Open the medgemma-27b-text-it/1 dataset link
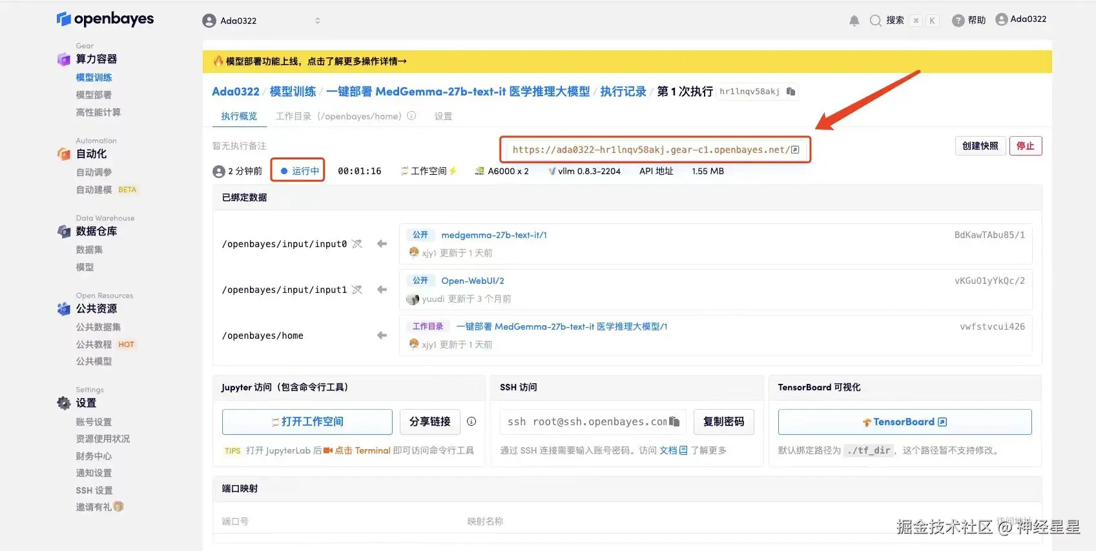1096x551 pixels. (494, 235)
